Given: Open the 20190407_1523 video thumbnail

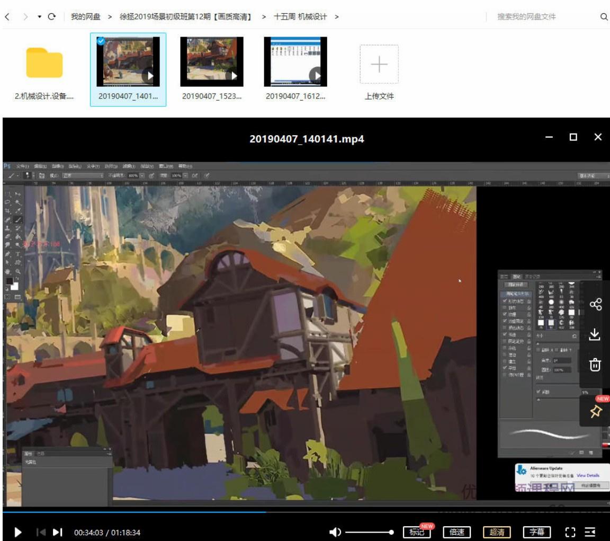Looking at the screenshot, I should point(211,61).
